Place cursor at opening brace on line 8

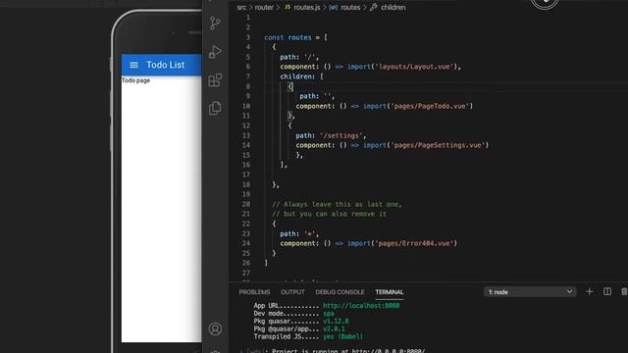290,86
